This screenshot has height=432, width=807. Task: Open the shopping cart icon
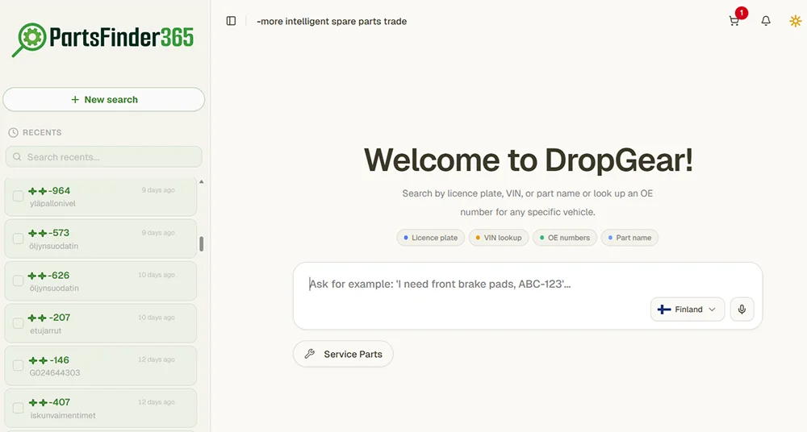click(x=734, y=21)
